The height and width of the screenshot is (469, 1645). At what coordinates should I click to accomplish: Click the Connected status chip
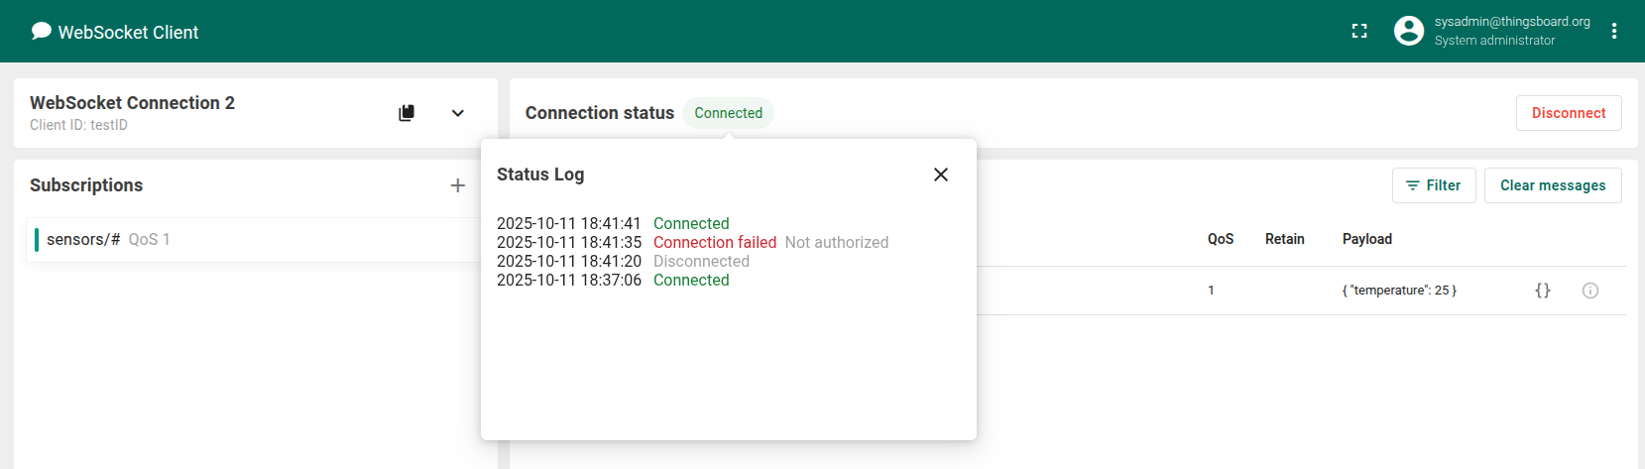coord(728,113)
